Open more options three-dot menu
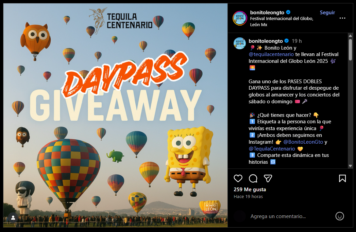 tap(342, 18)
